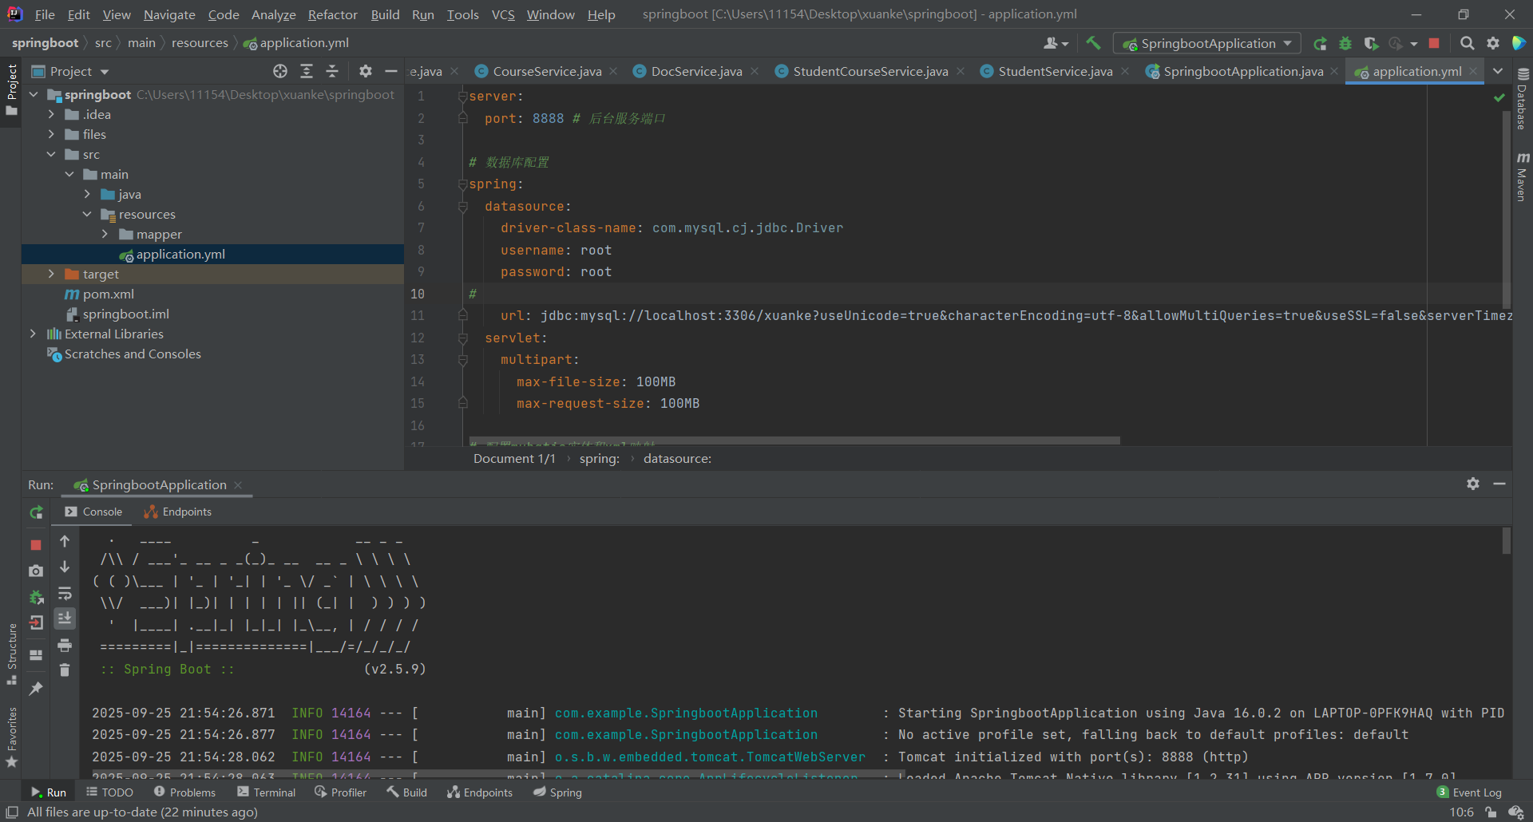Open the TODO tool window

[x=109, y=792]
